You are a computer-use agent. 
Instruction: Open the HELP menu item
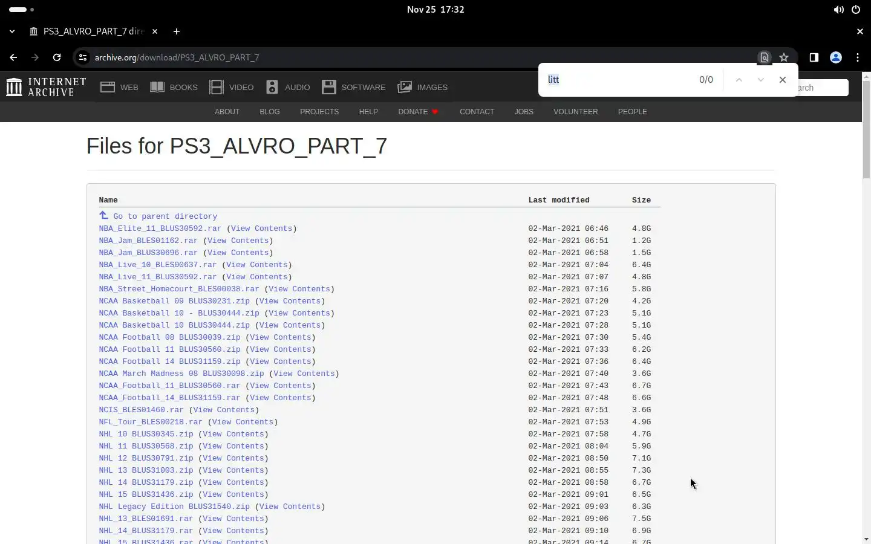[368, 112]
